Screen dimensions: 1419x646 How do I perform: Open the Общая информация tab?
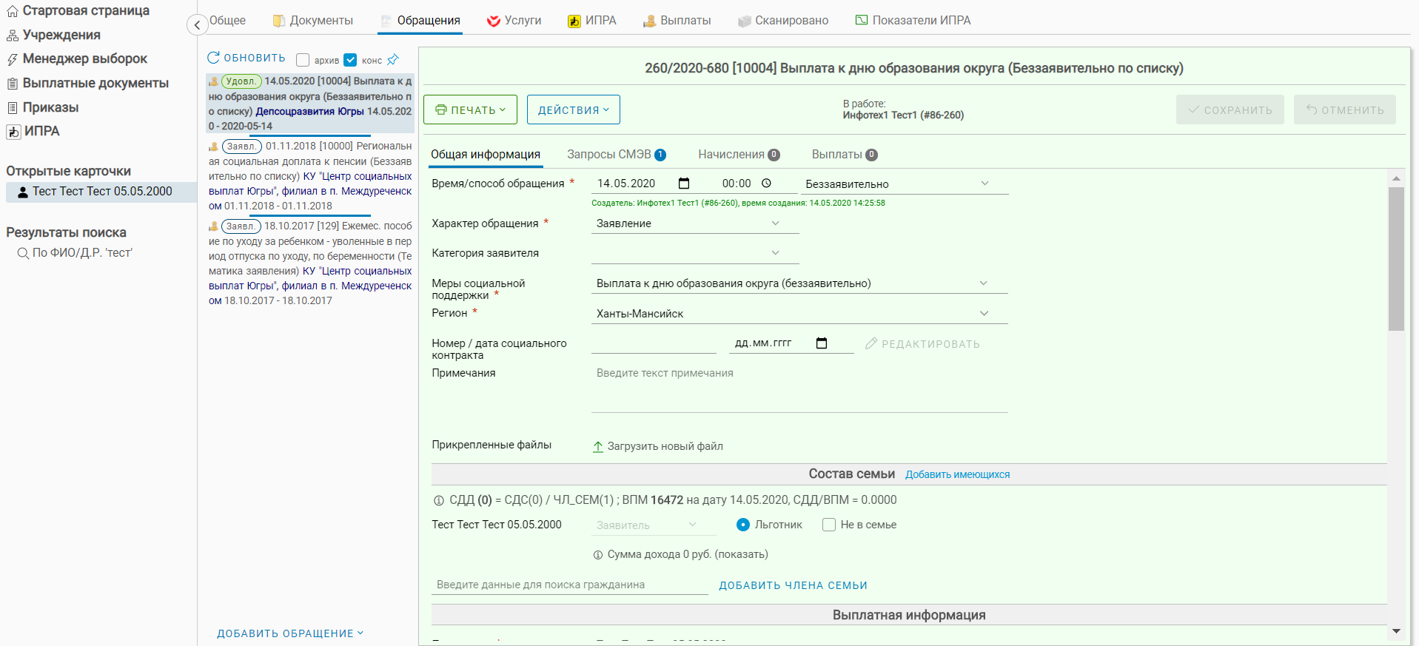pyautogui.click(x=486, y=155)
